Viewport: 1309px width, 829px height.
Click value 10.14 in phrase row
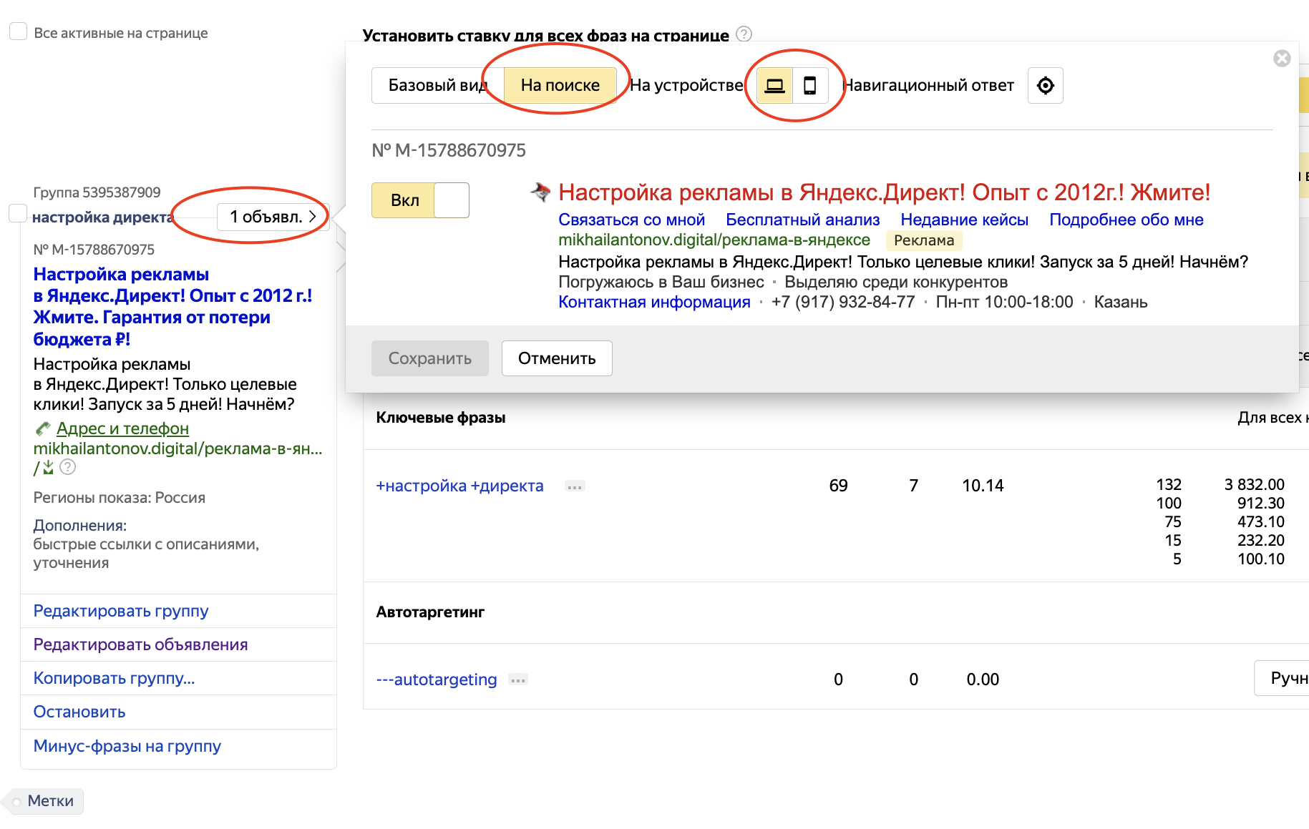(983, 486)
